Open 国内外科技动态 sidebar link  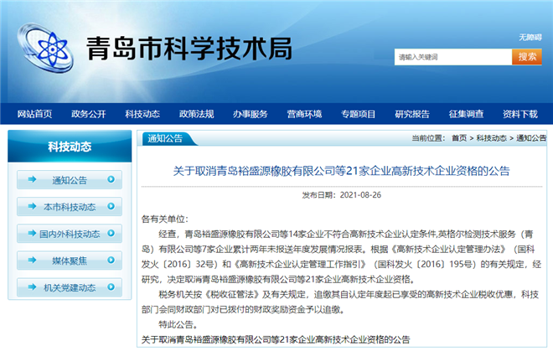click(70, 234)
